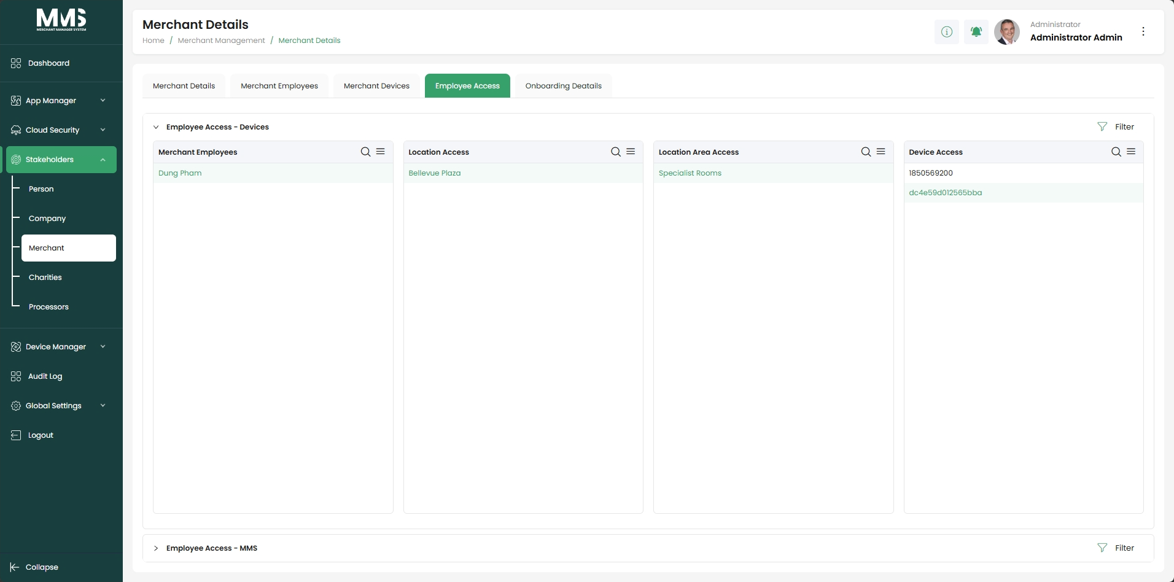Switch to Merchant Employees tab
This screenshot has height=582, width=1174.
(x=279, y=86)
